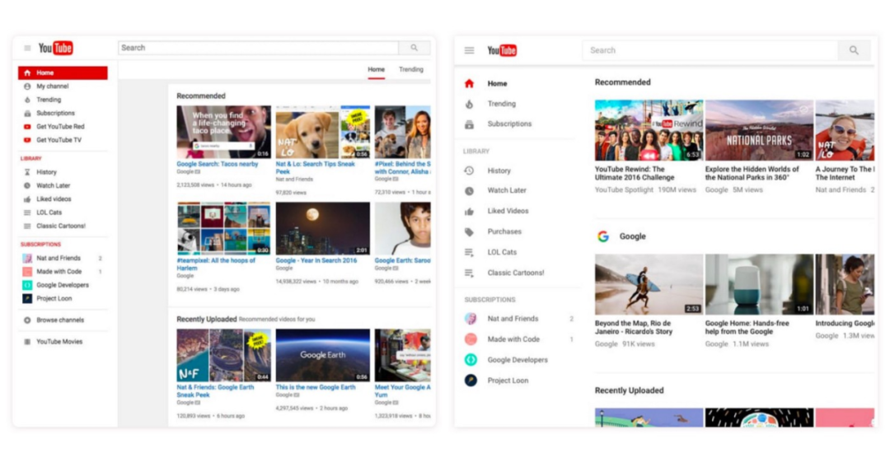Viewport: 890px width, 463px height.
Task: Open Classic Cartoons! playlist in old layout
Action: pyautogui.click(x=61, y=226)
